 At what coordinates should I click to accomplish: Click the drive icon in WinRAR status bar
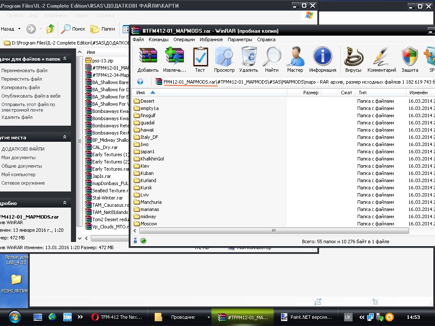click(x=135, y=241)
